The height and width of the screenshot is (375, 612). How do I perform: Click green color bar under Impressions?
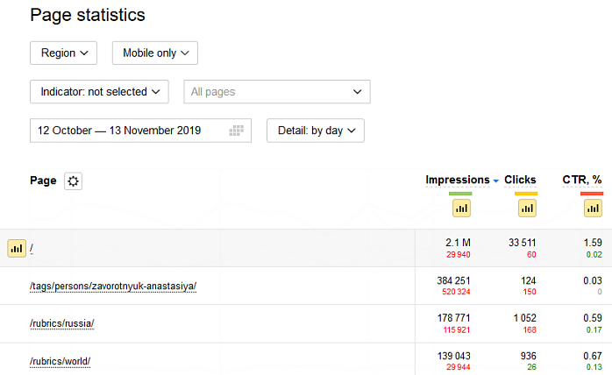pyautogui.click(x=460, y=193)
